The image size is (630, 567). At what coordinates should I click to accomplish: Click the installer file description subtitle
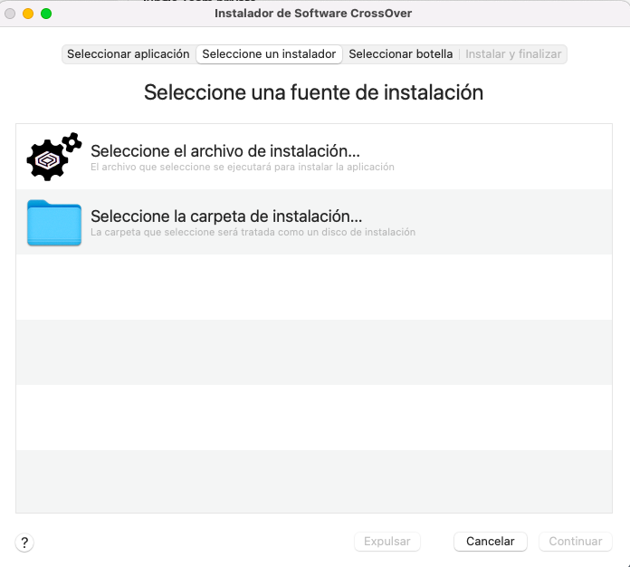coord(242,168)
